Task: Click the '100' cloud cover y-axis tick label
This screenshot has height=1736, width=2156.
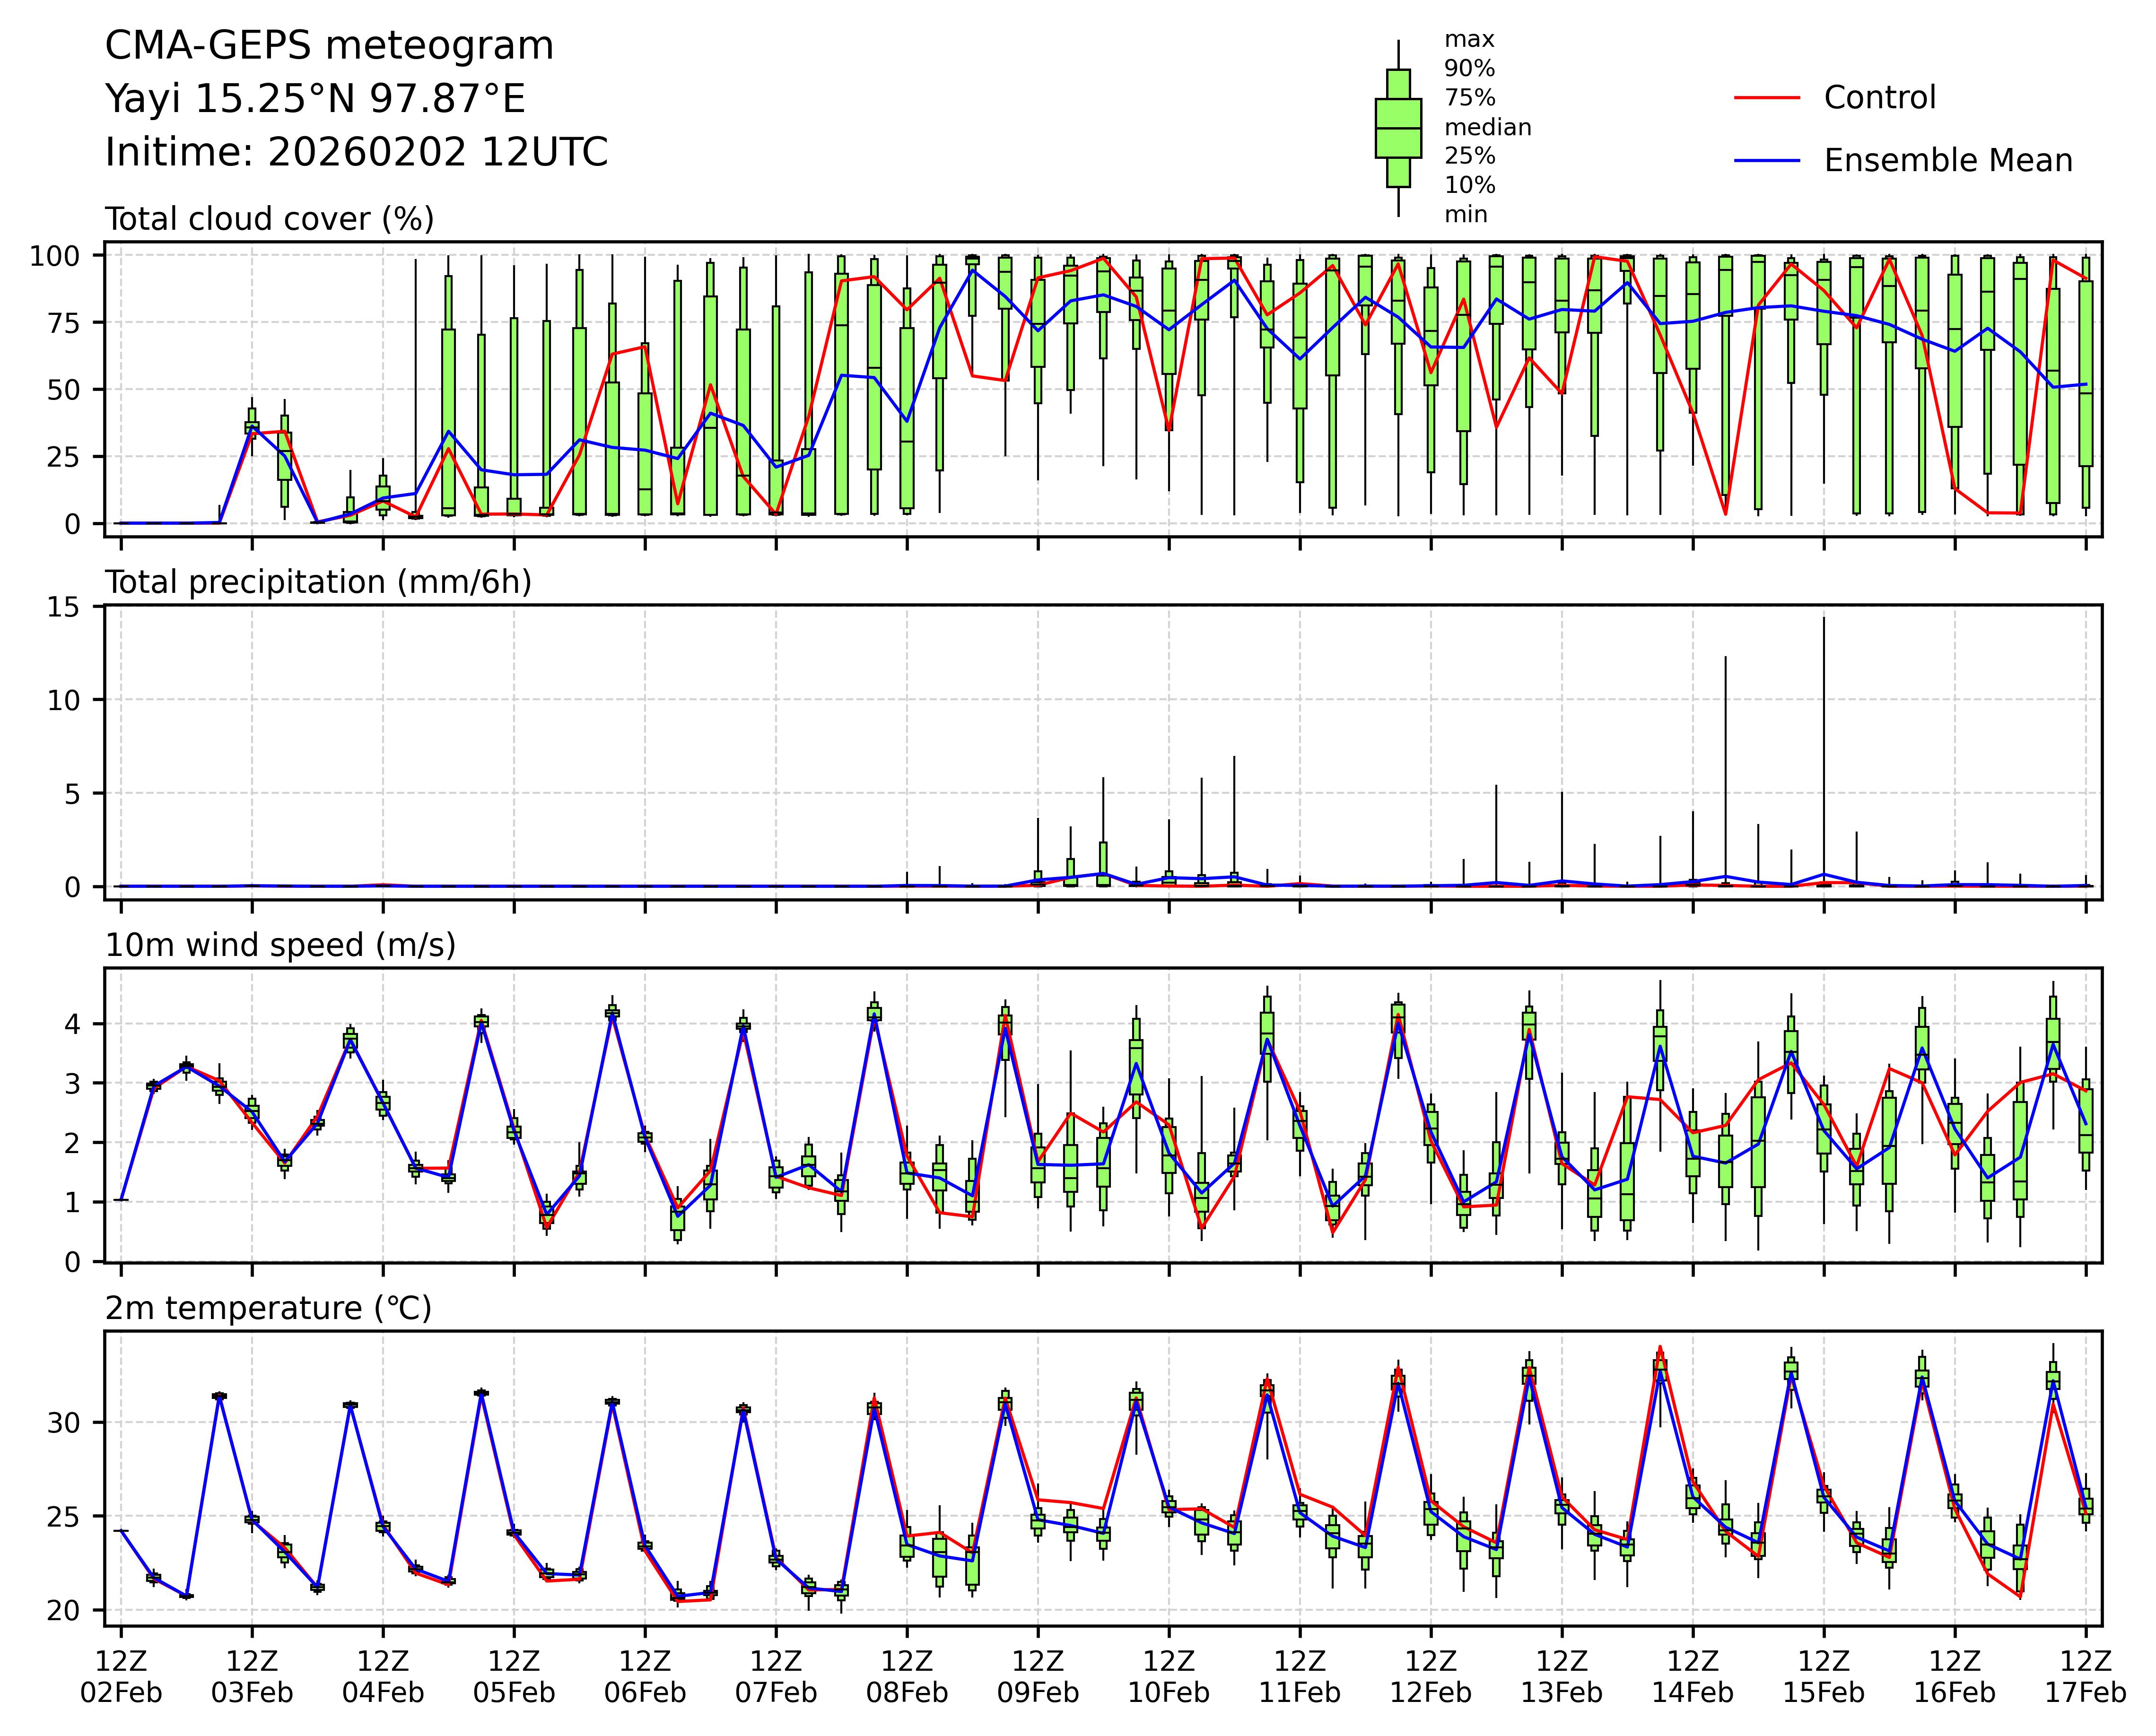Action: [x=54, y=256]
